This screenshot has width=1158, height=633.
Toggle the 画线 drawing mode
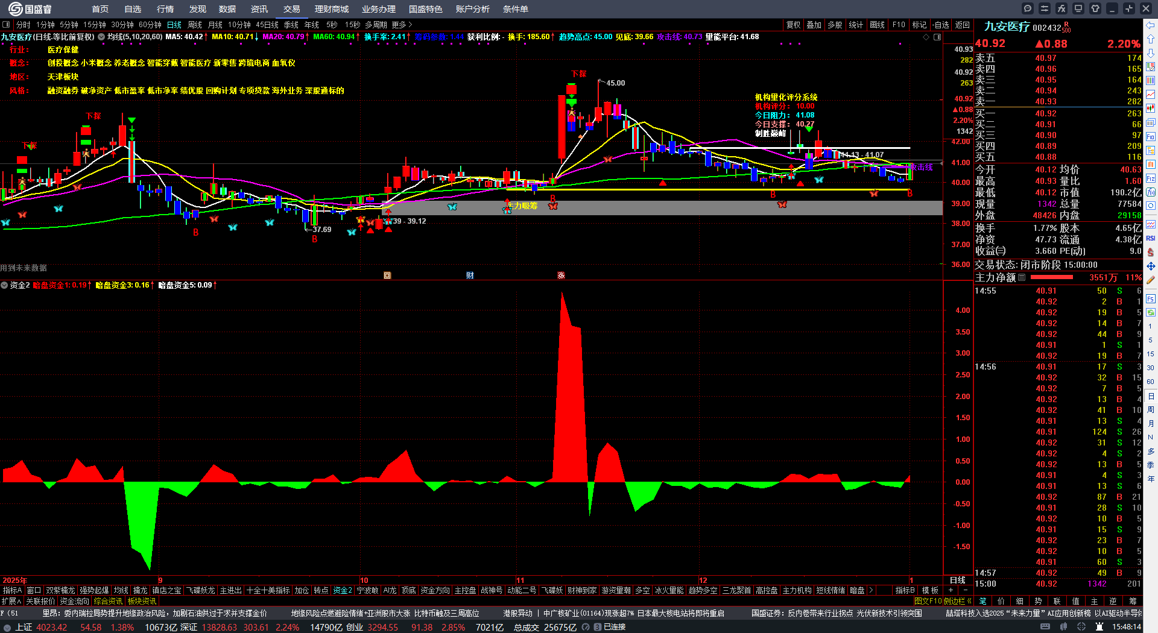pos(878,25)
